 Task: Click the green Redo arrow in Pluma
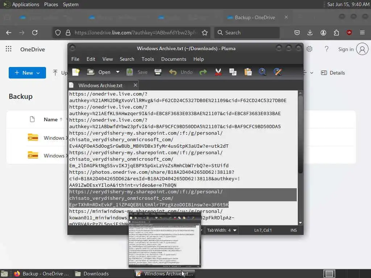[x=203, y=72]
